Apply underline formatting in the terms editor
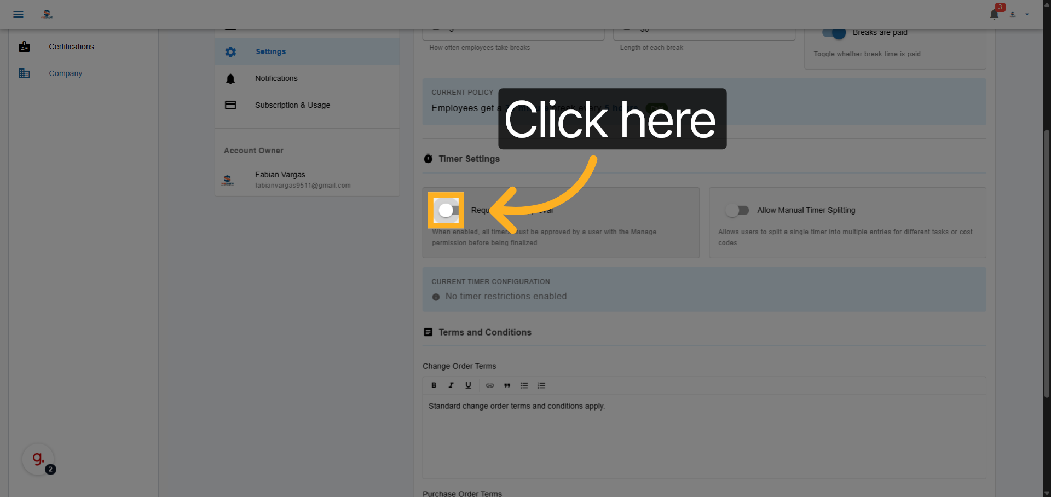This screenshot has width=1051, height=497. [x=468, y=385]
